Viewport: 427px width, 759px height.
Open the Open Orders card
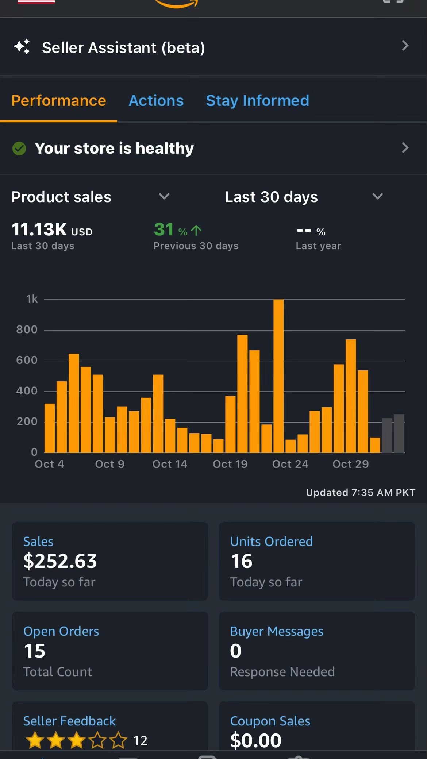(110, 651)
